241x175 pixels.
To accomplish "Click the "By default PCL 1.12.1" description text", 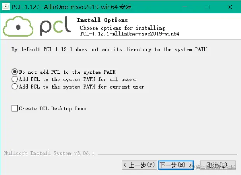I will click(110, 49).
